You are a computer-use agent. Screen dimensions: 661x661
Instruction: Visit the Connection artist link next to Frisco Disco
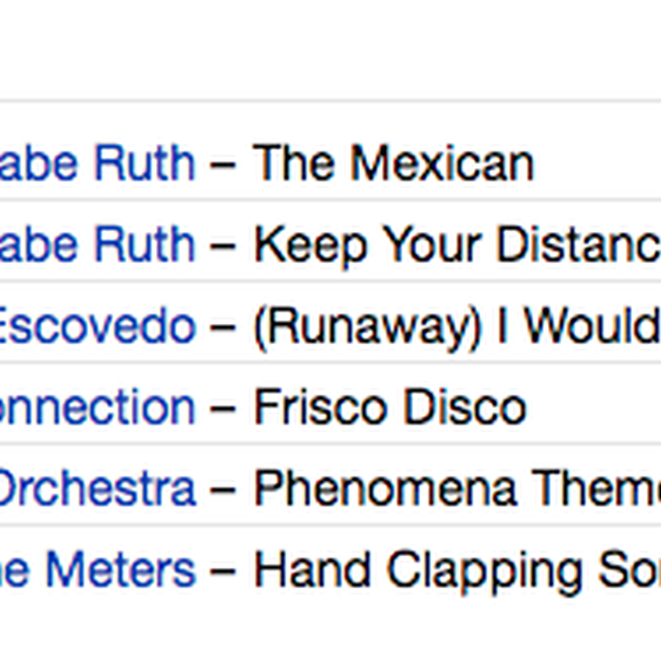click(x=98, y=407)
